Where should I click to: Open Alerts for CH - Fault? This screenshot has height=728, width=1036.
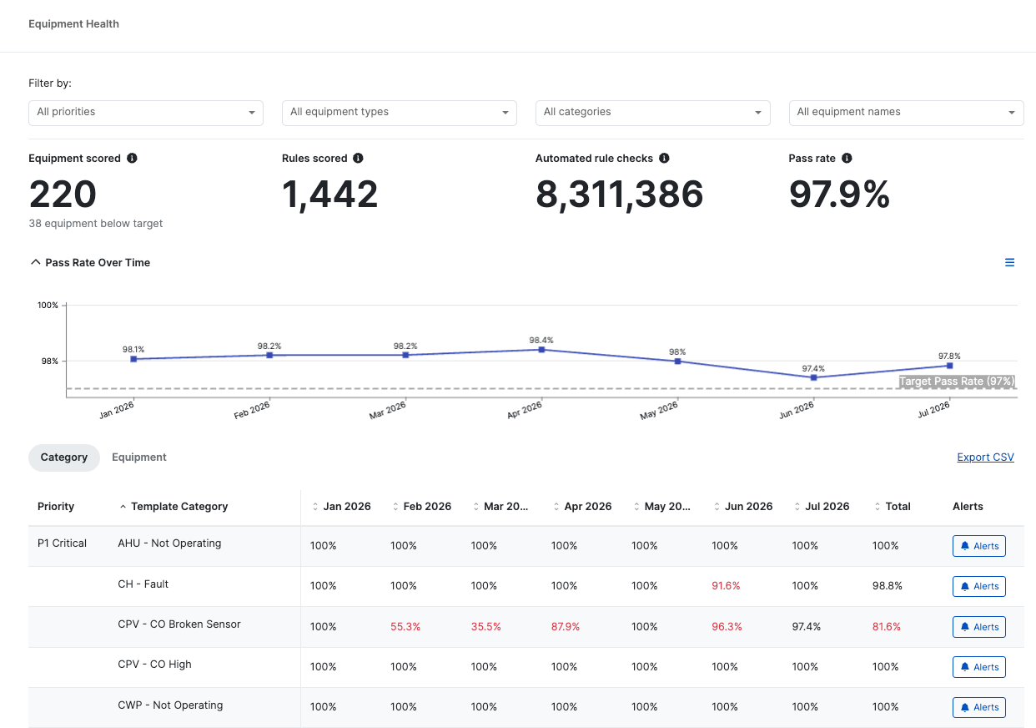click(979, 586)
